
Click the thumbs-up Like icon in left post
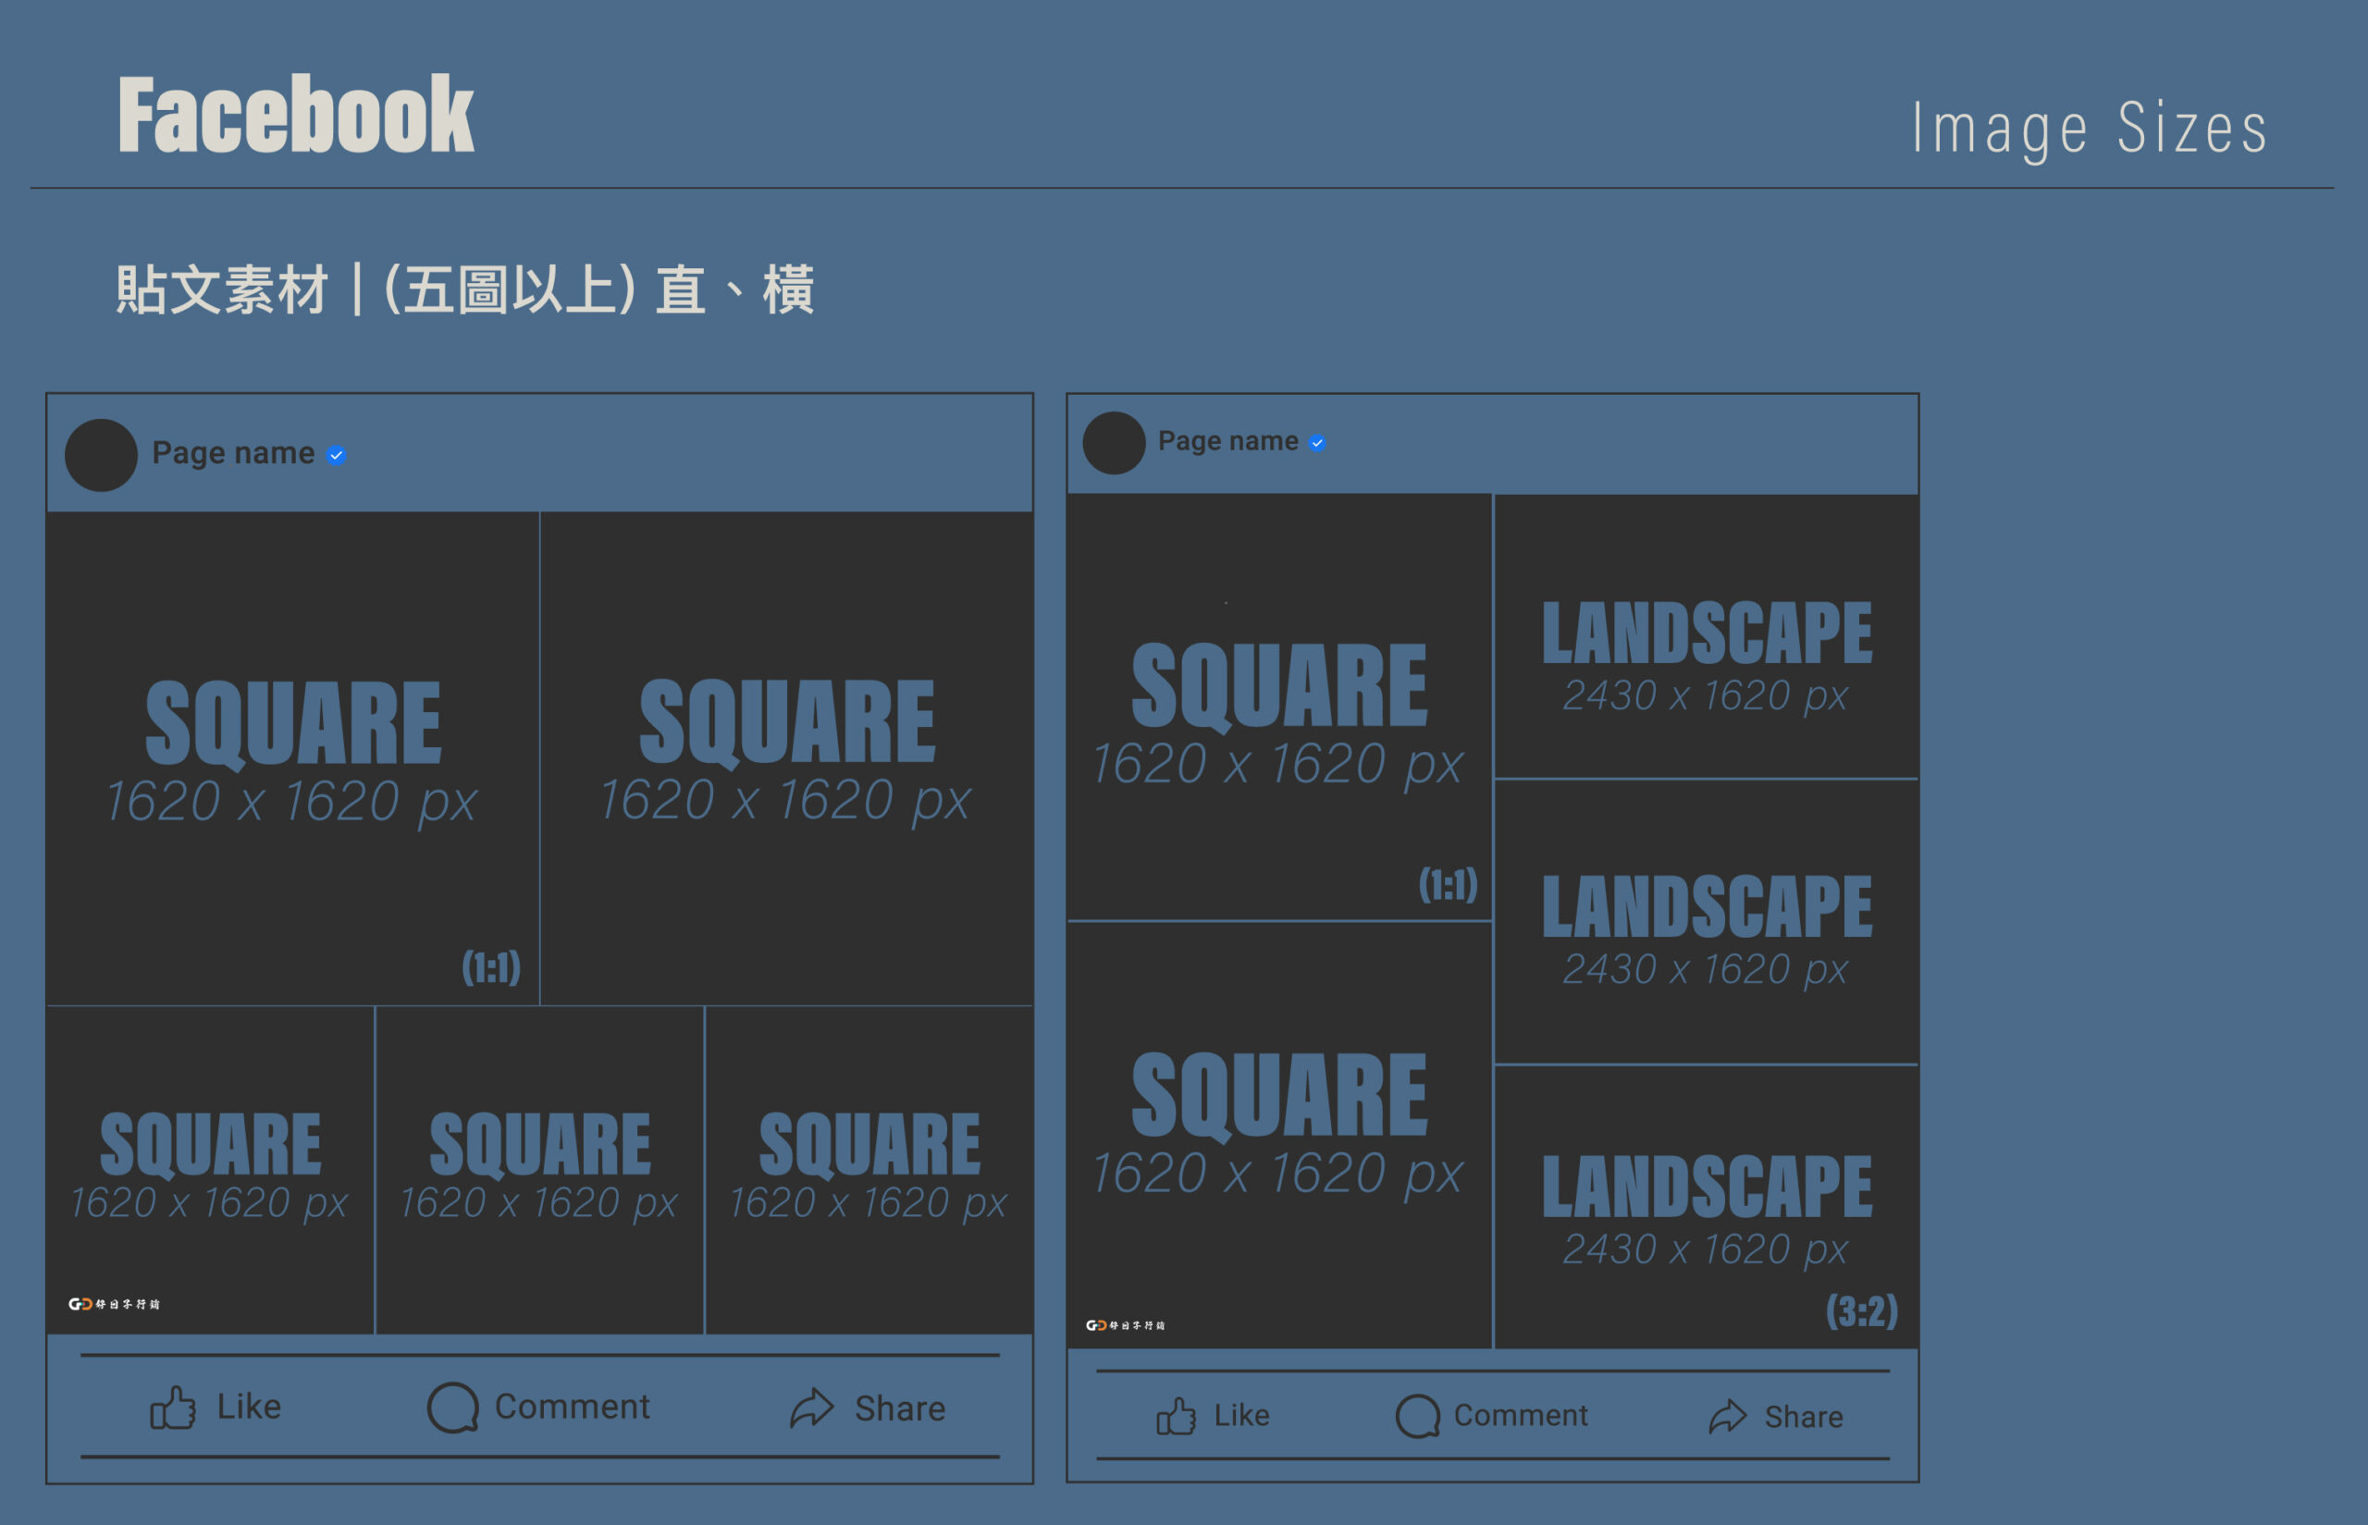[x=173, y=1408]
